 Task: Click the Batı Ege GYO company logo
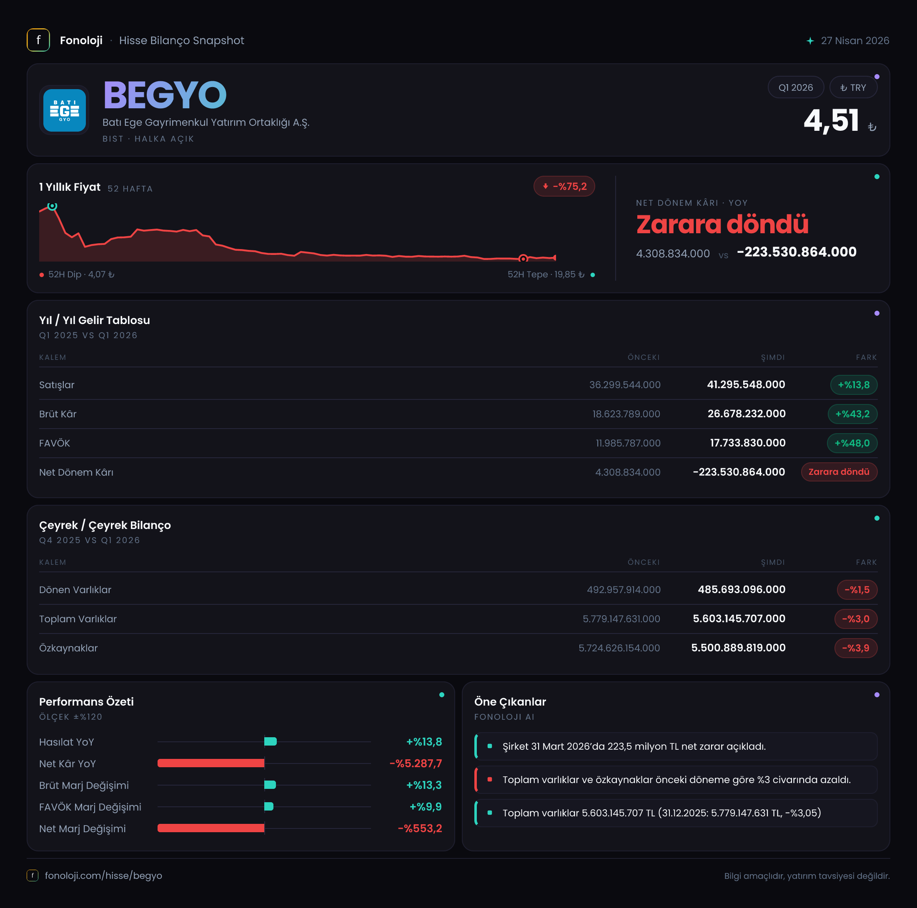pyautogui.click(x=65, y=110)
